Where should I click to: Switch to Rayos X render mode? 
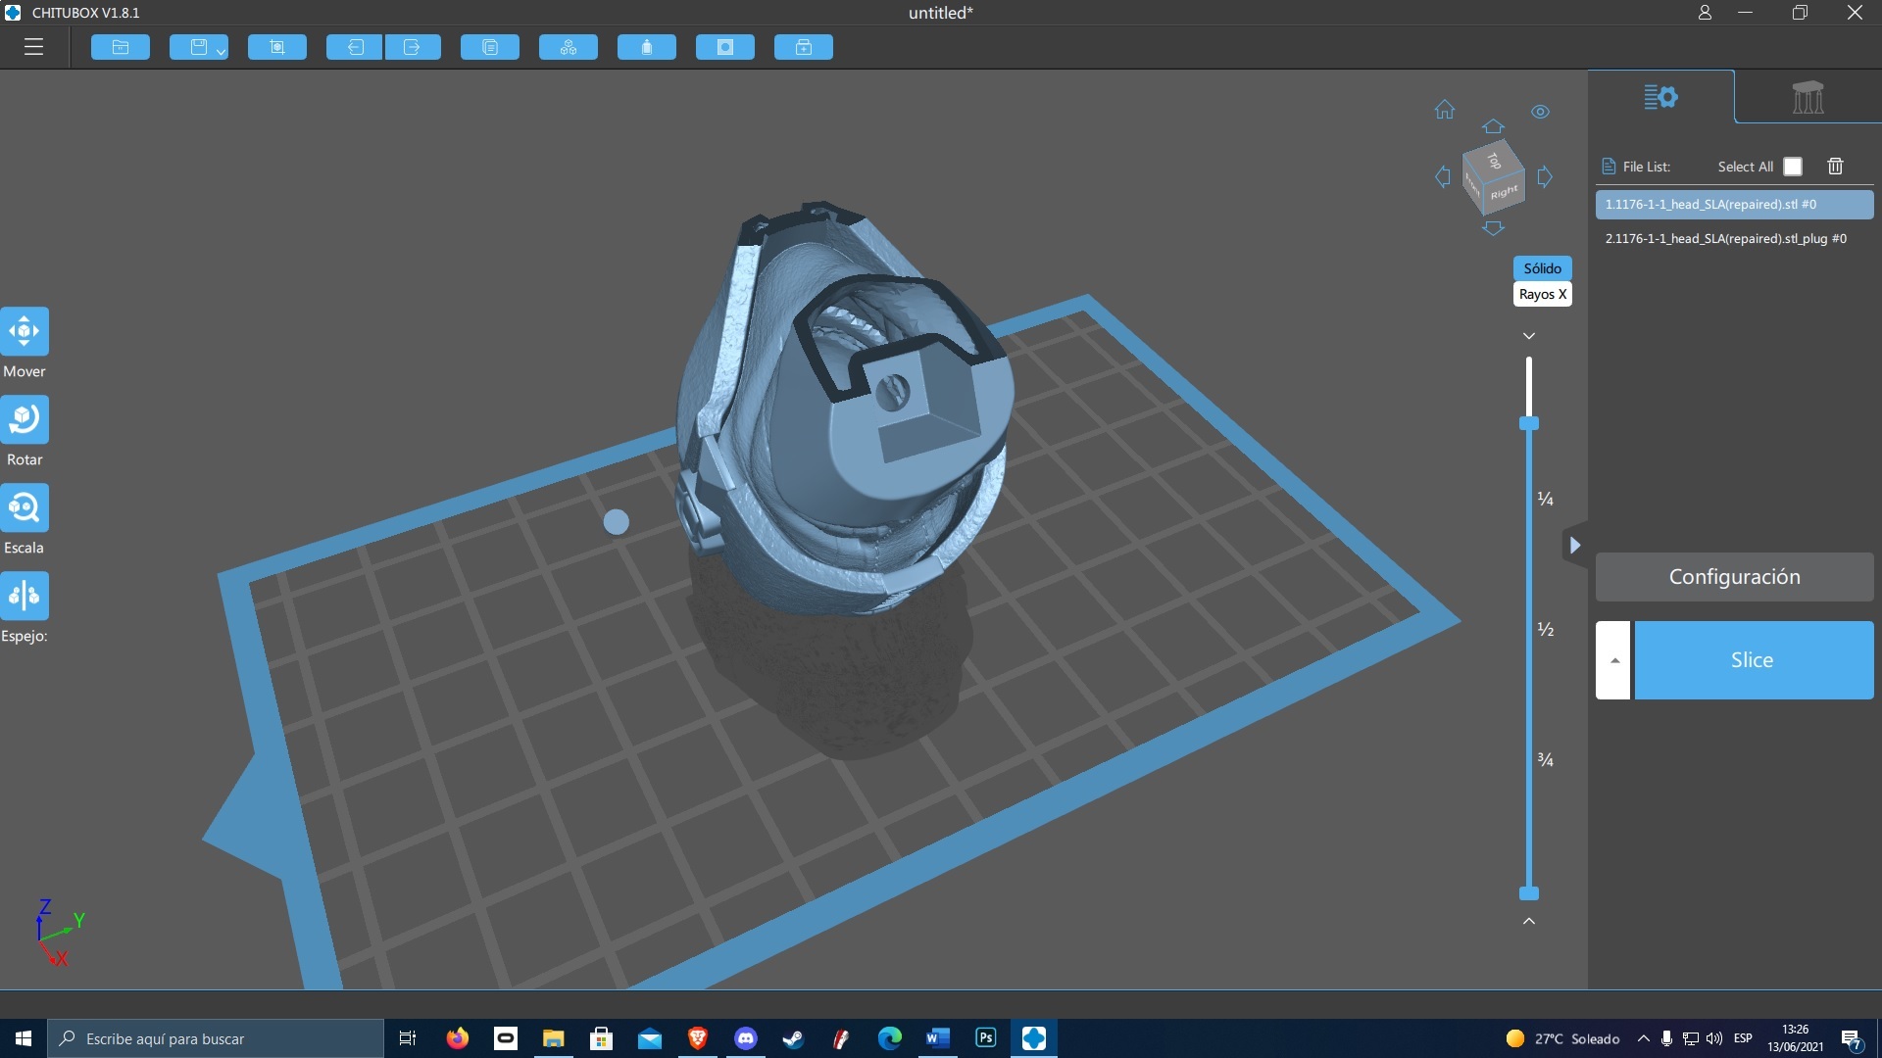coord(1543,294)
